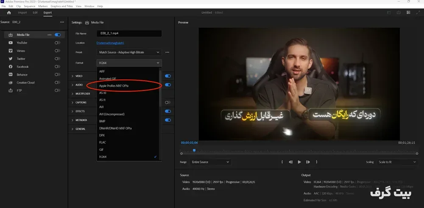Click the YouTube destination icon
The width and height of the screenshot is (424, 208).
11,43
